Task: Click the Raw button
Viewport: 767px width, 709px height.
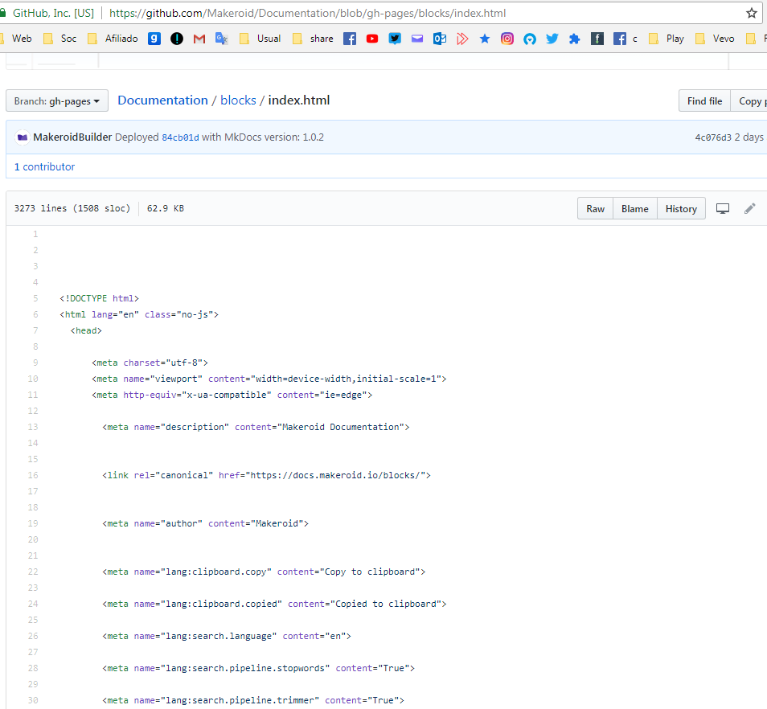Action: click(595, 209)
